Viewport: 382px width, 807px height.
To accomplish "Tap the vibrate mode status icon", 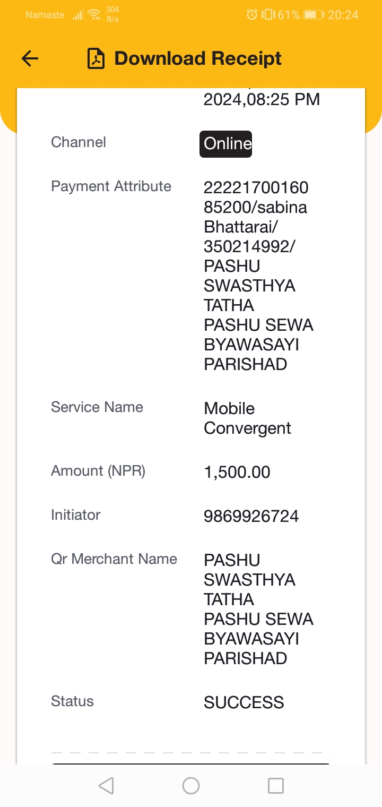I will 269,15.
